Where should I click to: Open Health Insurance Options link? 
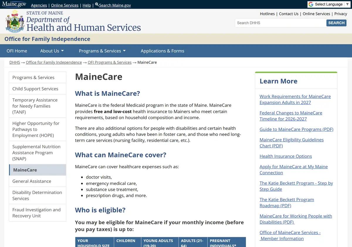[286, 156]
